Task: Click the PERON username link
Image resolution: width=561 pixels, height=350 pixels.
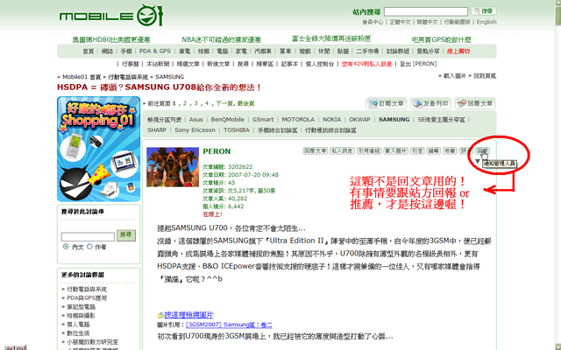Action: pos(217,151)
